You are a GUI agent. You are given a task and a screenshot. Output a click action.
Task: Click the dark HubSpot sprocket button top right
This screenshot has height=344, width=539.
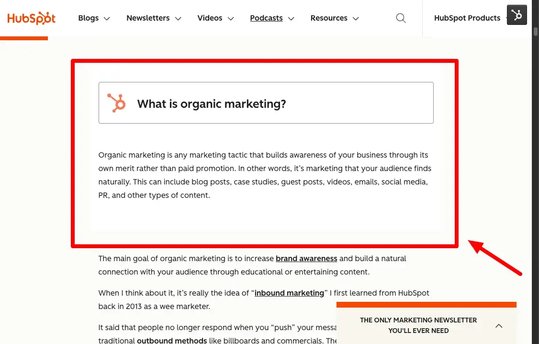(x=517, y=15)
